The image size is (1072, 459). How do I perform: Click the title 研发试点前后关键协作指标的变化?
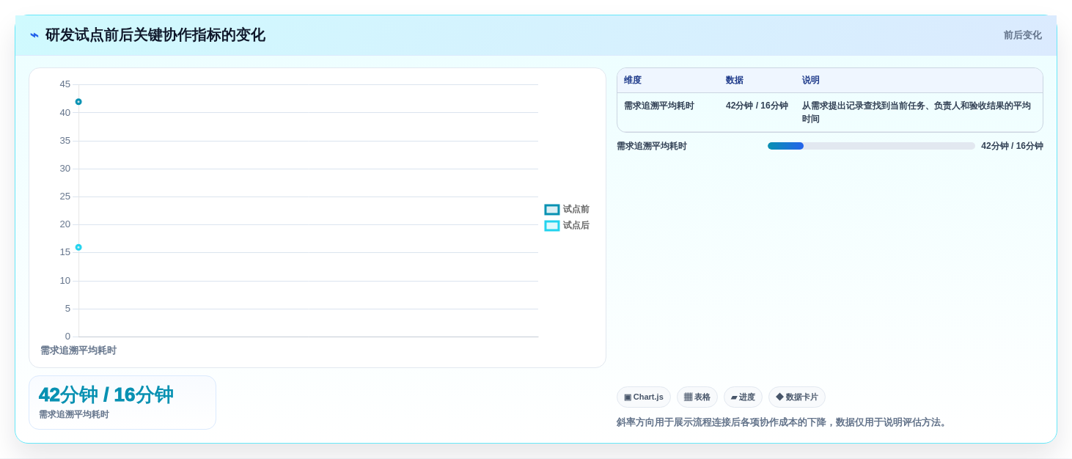(155, 35)
